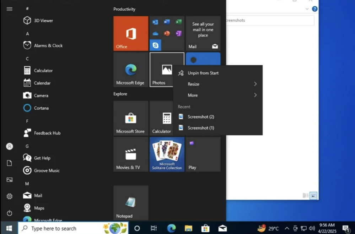Open File Explorer from the taskbar
Viewport: 355px width, 234px height.
point(188,228)
